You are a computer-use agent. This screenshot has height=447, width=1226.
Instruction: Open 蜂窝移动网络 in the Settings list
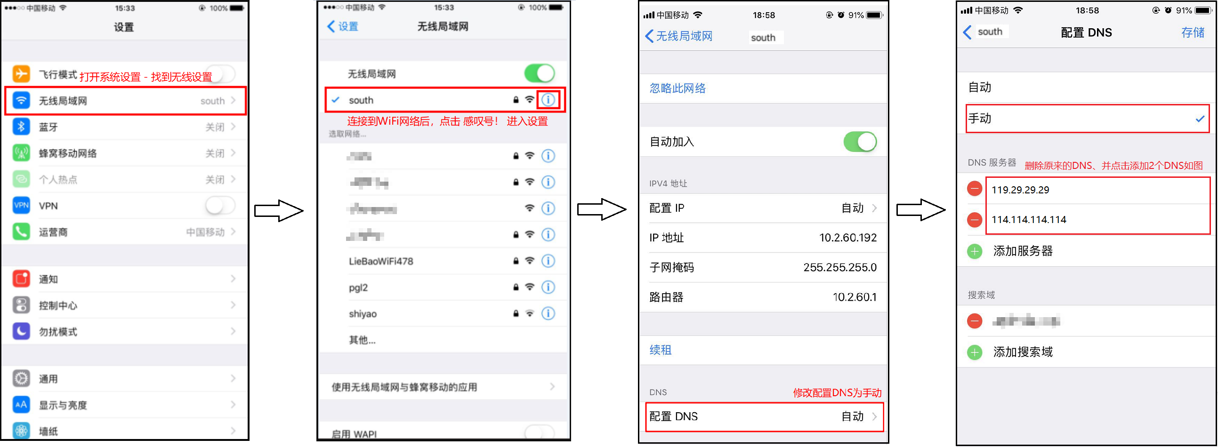point(125,153)
